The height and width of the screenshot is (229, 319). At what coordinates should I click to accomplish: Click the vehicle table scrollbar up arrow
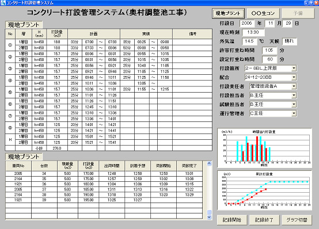(x=209, y=163)
